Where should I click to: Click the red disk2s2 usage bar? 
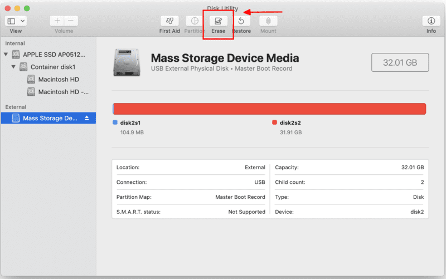pos(270,109)
